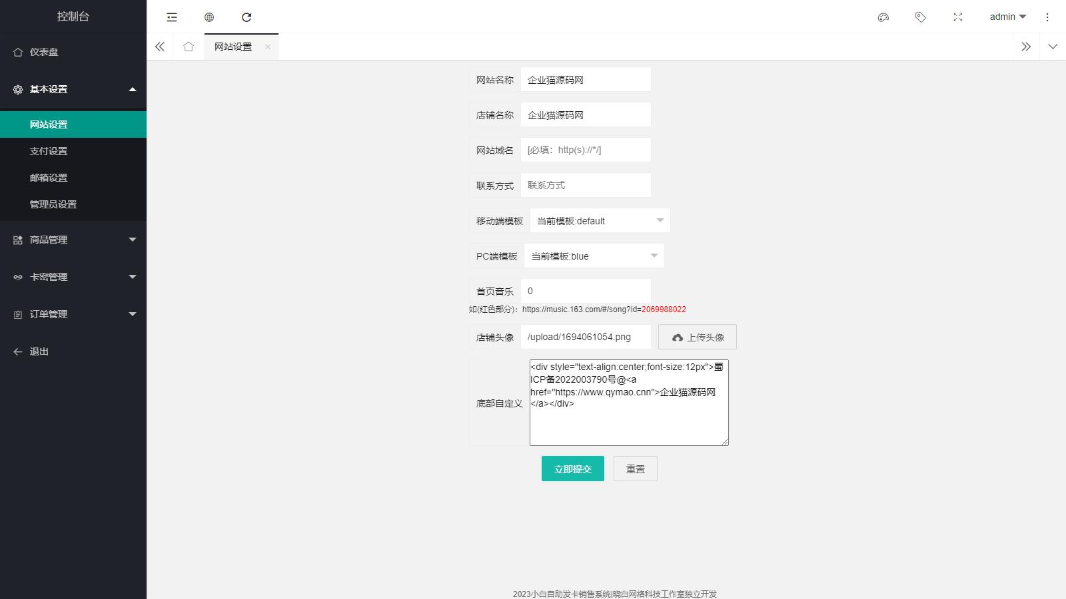
Task: Open the PC端模板 template dropdown
Action: (594, 256)
